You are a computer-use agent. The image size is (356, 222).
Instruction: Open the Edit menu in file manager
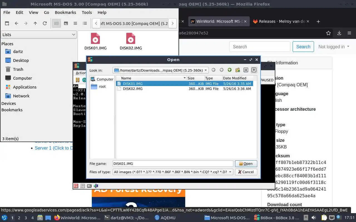[19, 12]
